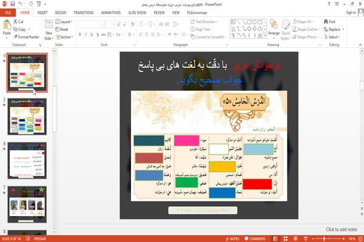Click Find binoculars command

click(329, 22)
